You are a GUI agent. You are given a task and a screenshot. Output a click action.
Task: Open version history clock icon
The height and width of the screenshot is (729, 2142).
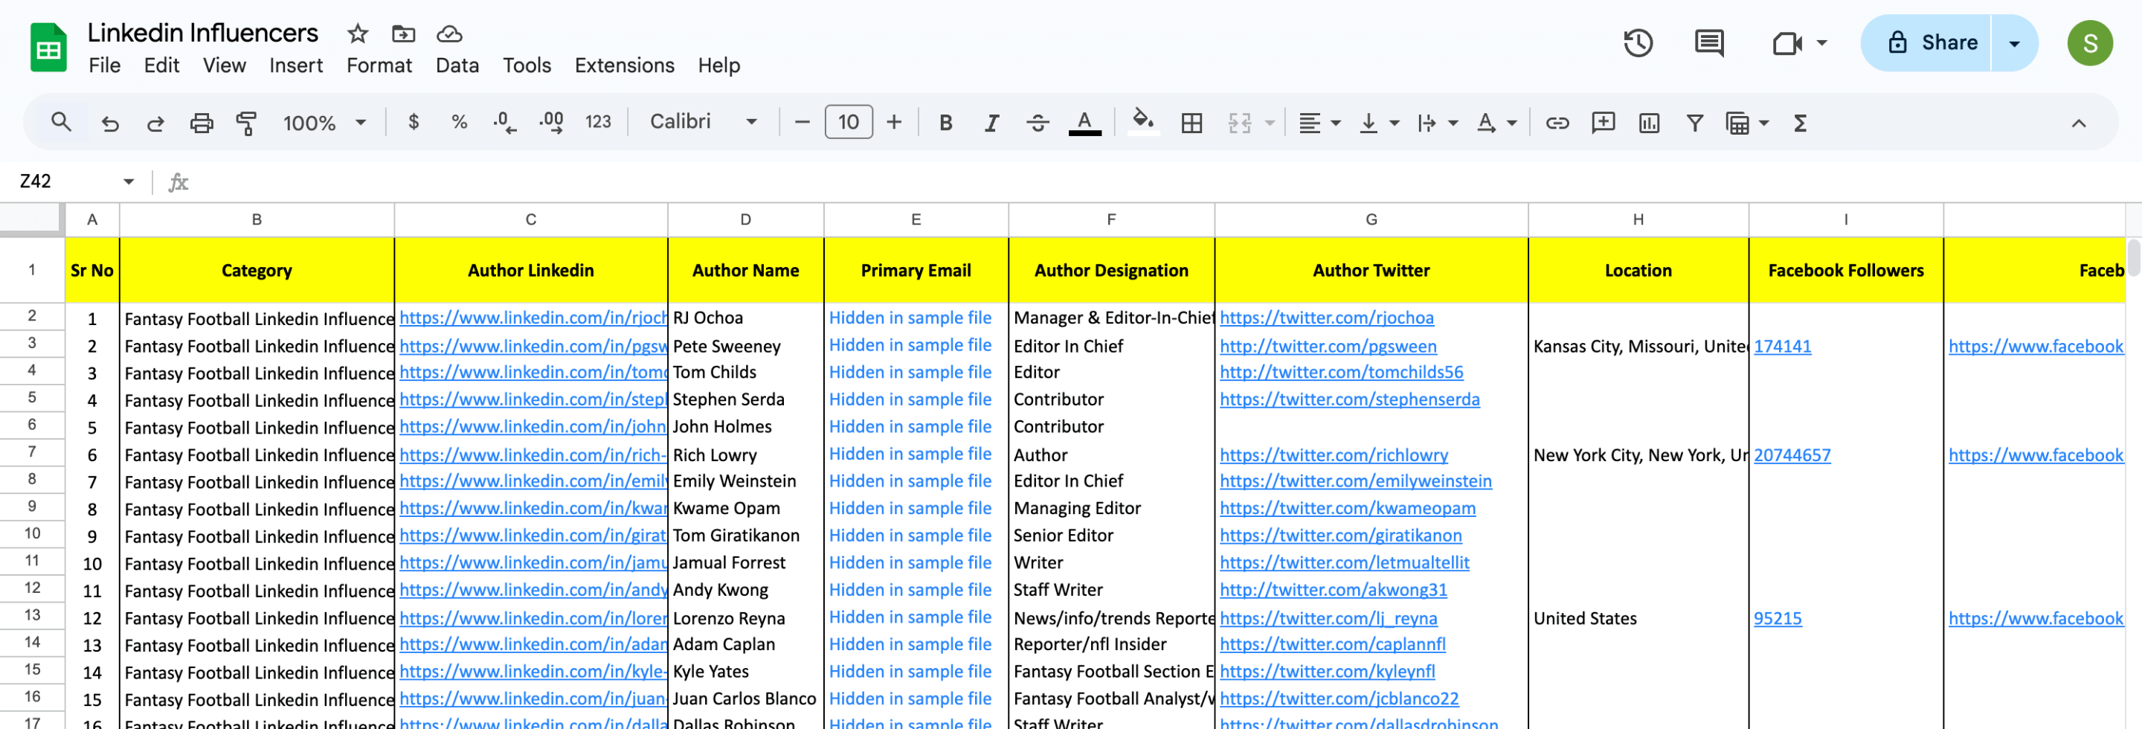click(x=1638, y=42)
